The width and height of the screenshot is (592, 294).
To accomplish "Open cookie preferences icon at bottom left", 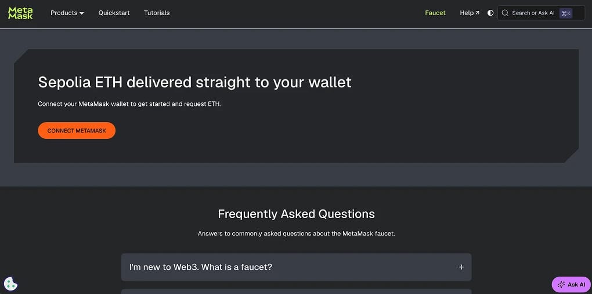I will coord(10,284).
